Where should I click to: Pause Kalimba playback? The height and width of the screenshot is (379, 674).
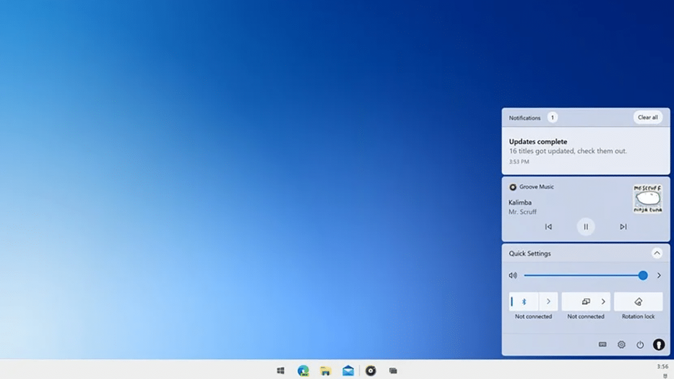(586, 226)
